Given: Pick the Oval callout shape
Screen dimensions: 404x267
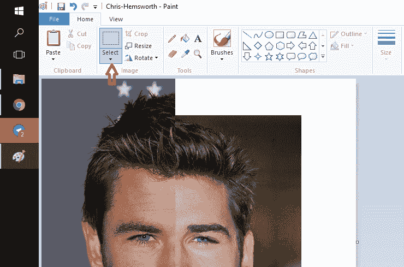Looking at the screenshot, I should (302, 56).
